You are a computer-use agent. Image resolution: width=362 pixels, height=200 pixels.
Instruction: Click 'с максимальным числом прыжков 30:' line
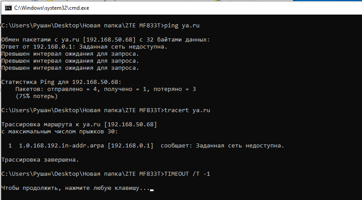60,132
